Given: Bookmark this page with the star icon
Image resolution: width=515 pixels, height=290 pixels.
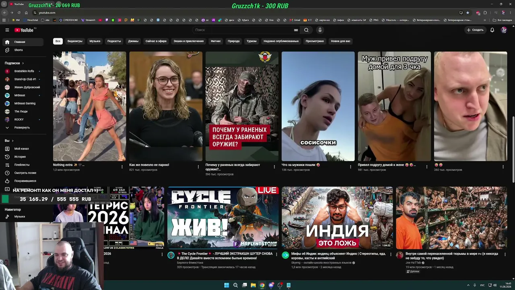Looking at the screenshot, I should (468, 12).
